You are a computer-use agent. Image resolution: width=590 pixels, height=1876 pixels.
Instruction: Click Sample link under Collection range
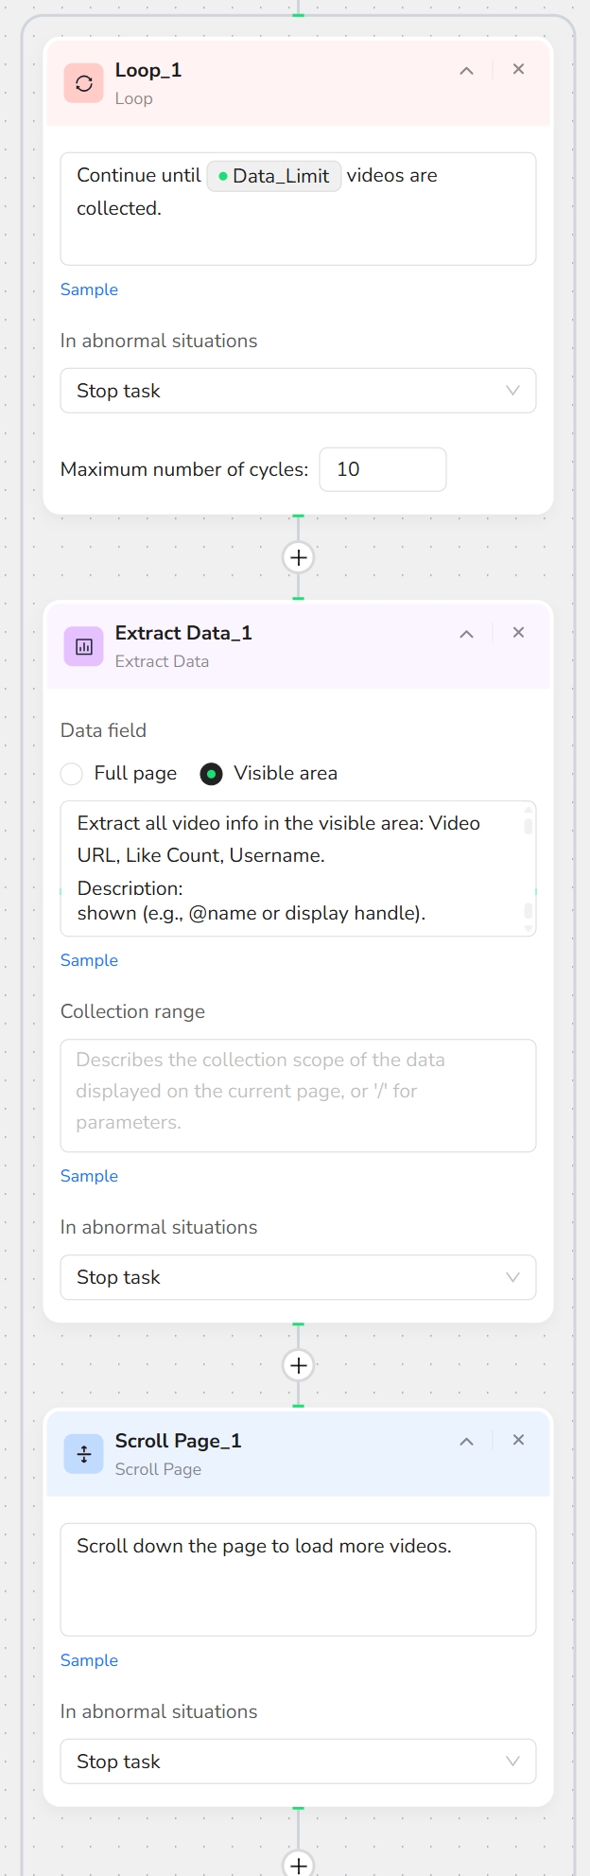[89, 1176]
